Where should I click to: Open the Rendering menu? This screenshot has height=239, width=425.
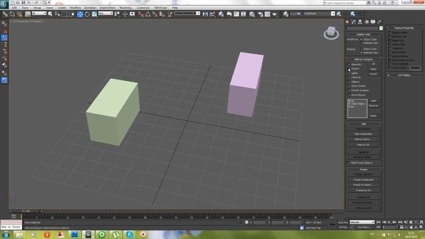point(126,7)
